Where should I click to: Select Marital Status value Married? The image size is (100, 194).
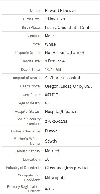click(x=52, y=151)
